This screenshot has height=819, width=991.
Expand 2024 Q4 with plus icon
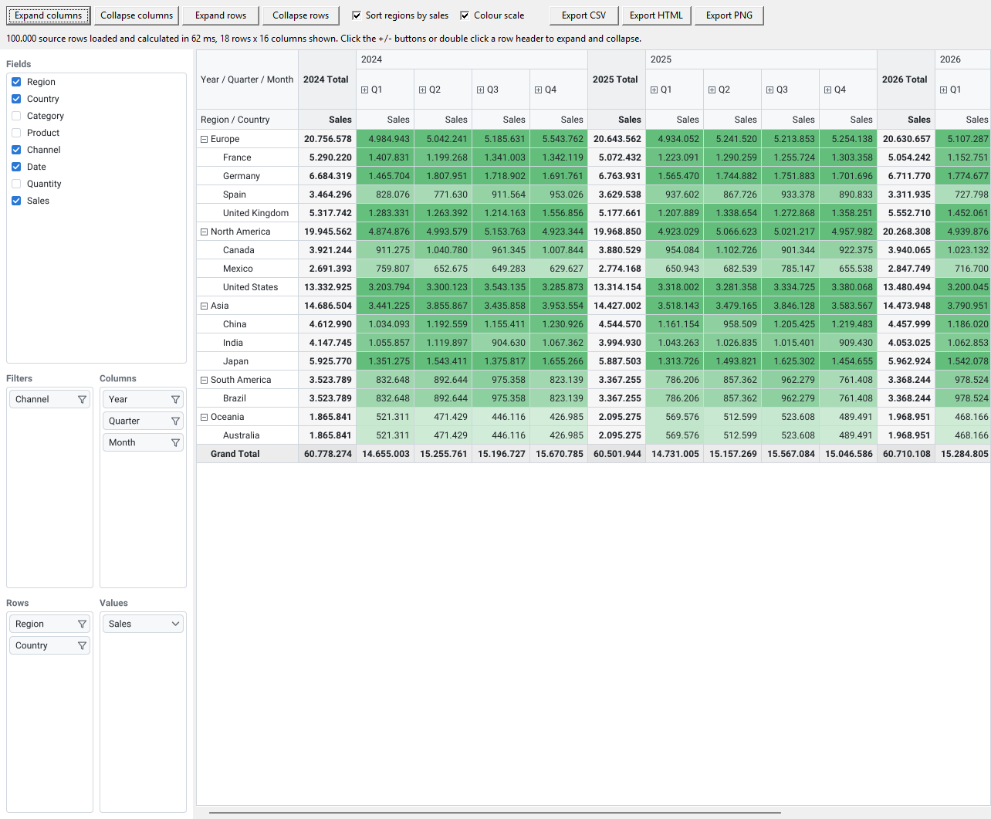(x=538, y=90)
